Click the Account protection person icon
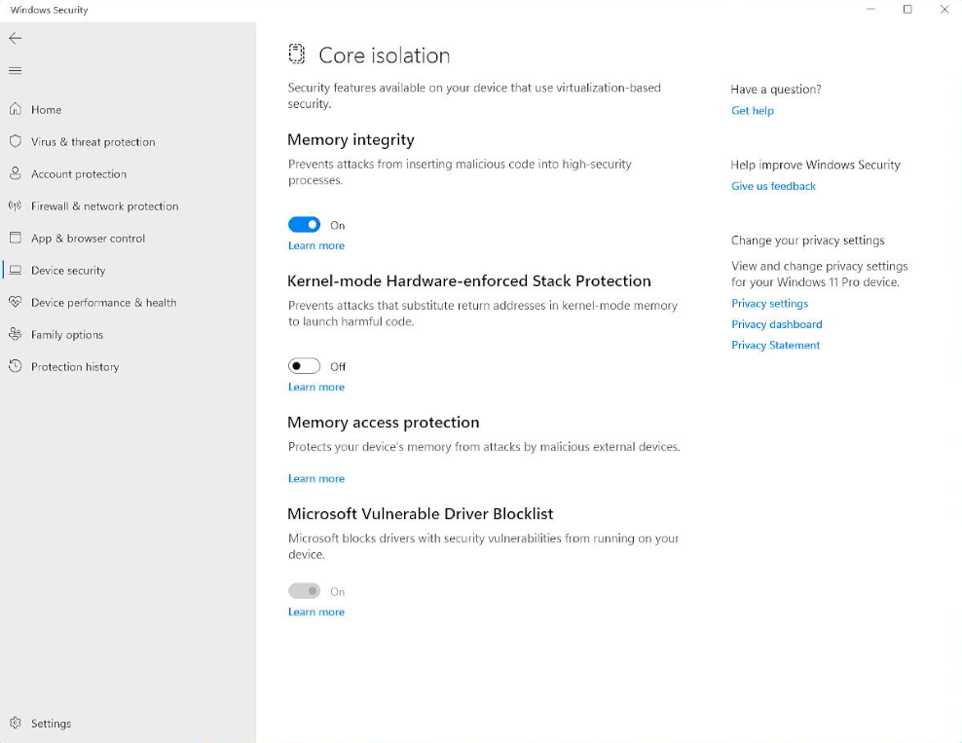This screenshot has height=743, width=962. tap(16, 173)
